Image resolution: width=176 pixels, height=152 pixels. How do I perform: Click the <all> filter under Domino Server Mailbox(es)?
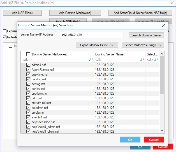26,60
